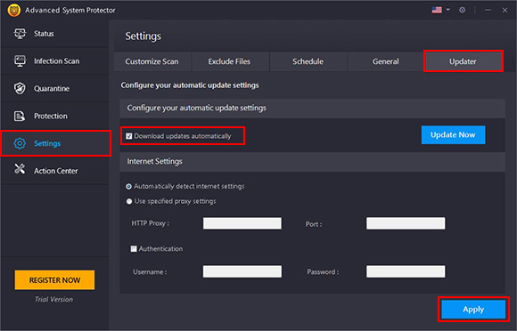517x331 pixels.
Task: Expand the language dropdown arrow
Action: point(448,10)
